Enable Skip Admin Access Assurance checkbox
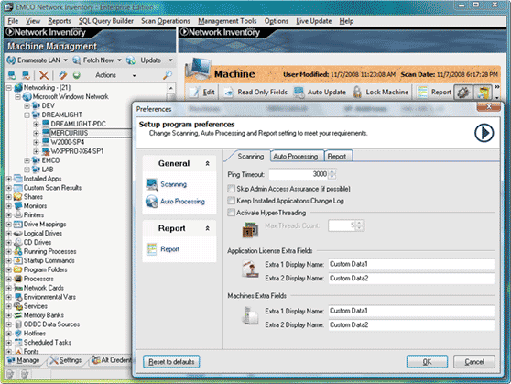 click(231, 189)
